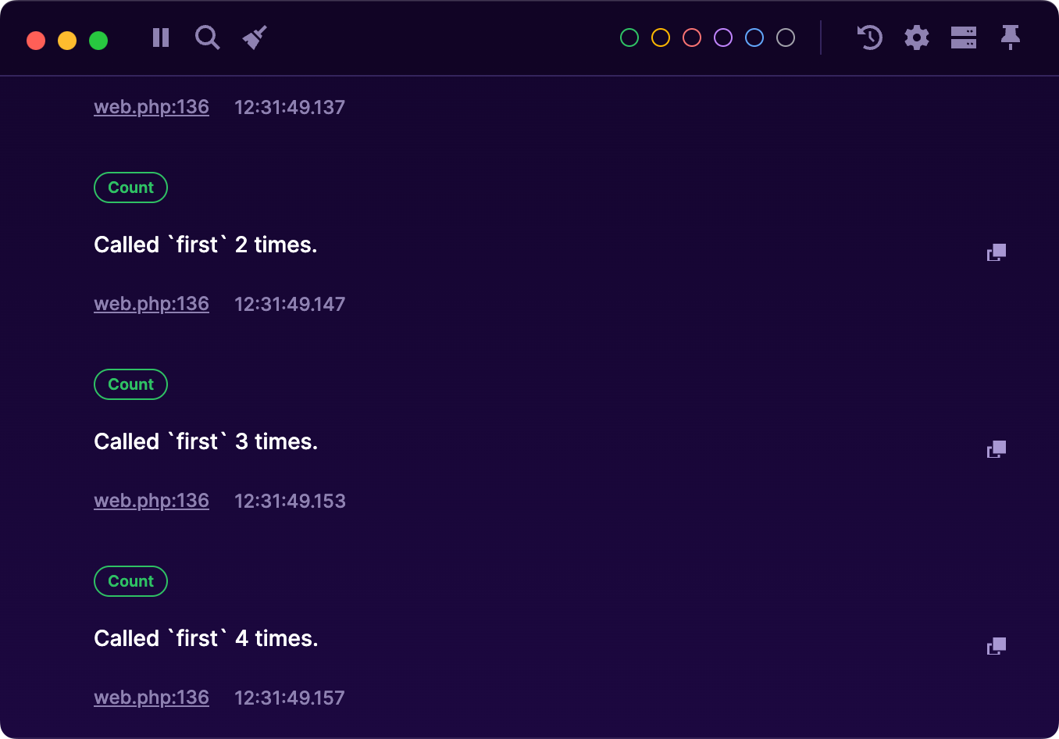The image size is (1059, 739).
Task: Click the Count badge above 'Called first 2 times'
Action: click(x=130, y=187)
